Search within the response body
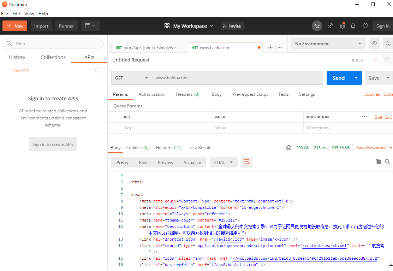 pos(387,161)
